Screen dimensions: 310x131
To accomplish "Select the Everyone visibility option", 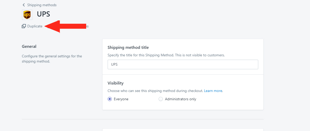I will point(110,99).
